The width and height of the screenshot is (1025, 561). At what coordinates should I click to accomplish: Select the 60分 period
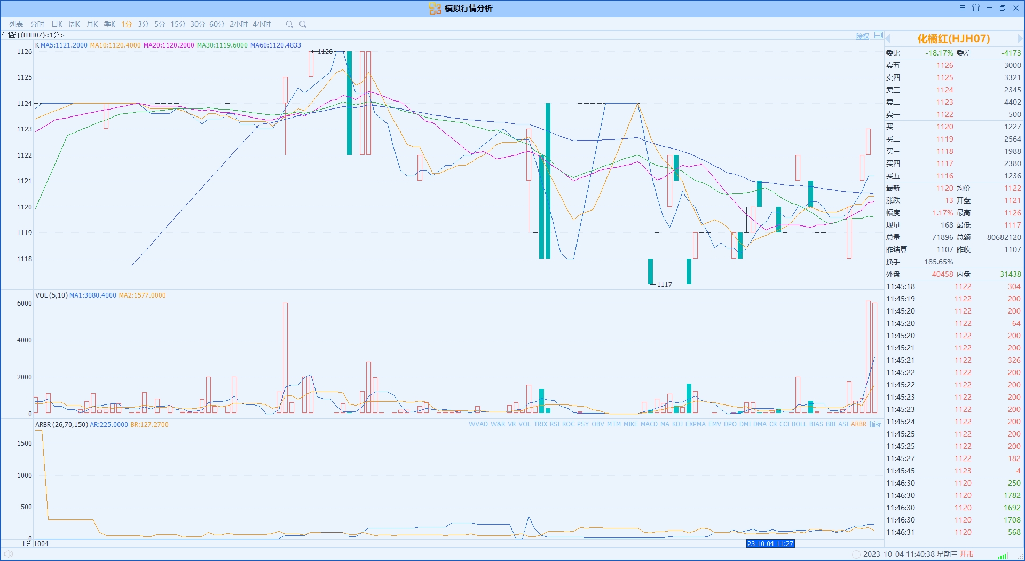(217, 24)
